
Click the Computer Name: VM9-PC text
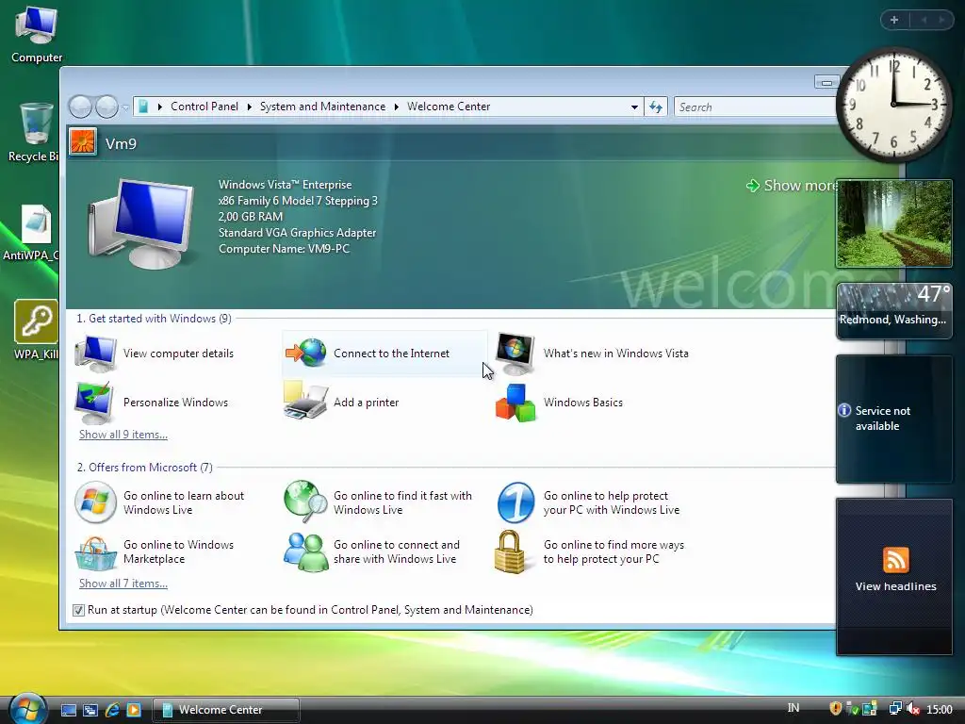pyautogui.click(x=284, y=249)
